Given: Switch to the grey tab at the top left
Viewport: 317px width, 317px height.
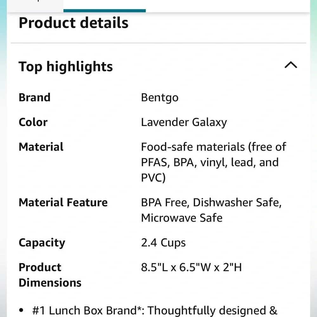Looking at the screenshot, I should [35, 6].
